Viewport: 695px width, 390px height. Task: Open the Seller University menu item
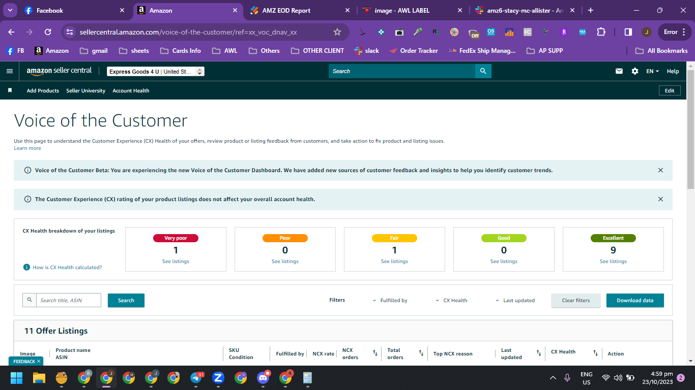pyautogui.click(x=86, y=90)
